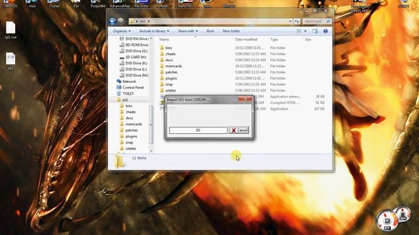419x235 pixels.
Task: Sort by the Size column header
Action: point(308,39)
